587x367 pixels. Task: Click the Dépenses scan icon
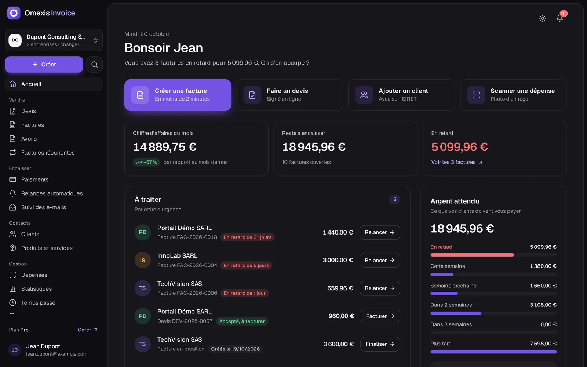13,275
